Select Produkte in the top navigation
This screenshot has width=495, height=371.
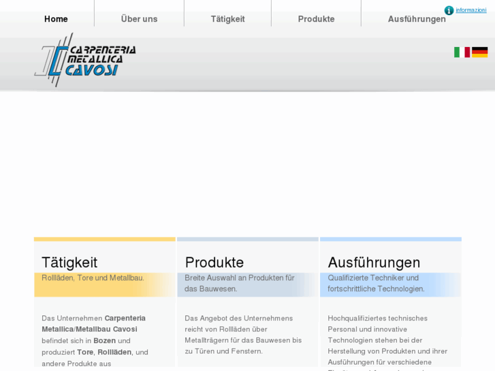tap(317, 19)
